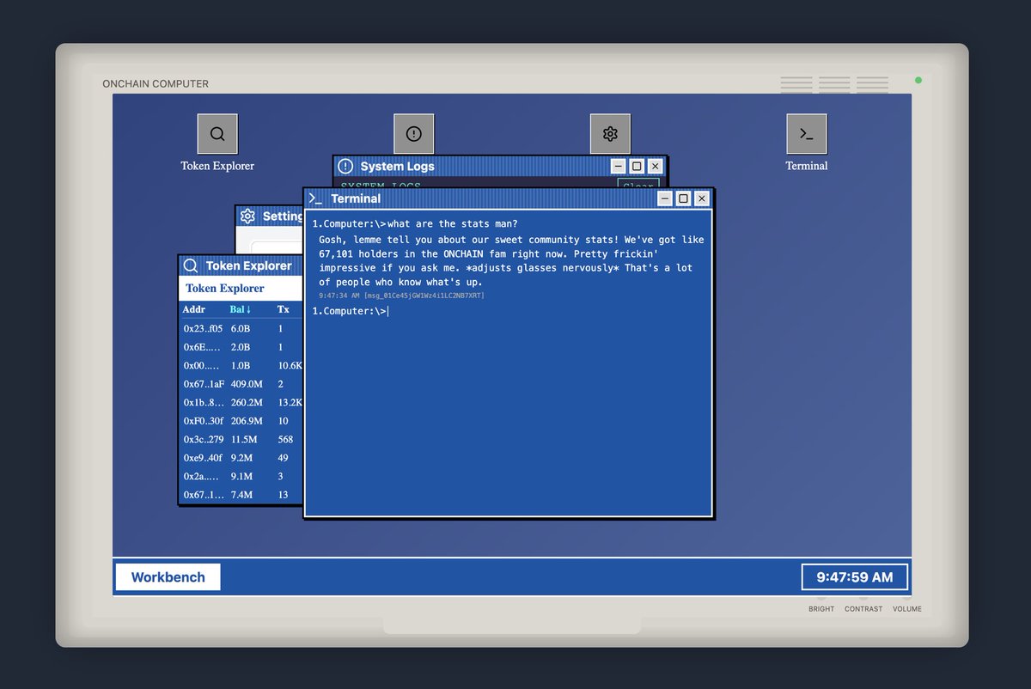Screen dimensions: 1031x689
Task: Click Tx count 13 in the 7.4M row
Action: 283,495
